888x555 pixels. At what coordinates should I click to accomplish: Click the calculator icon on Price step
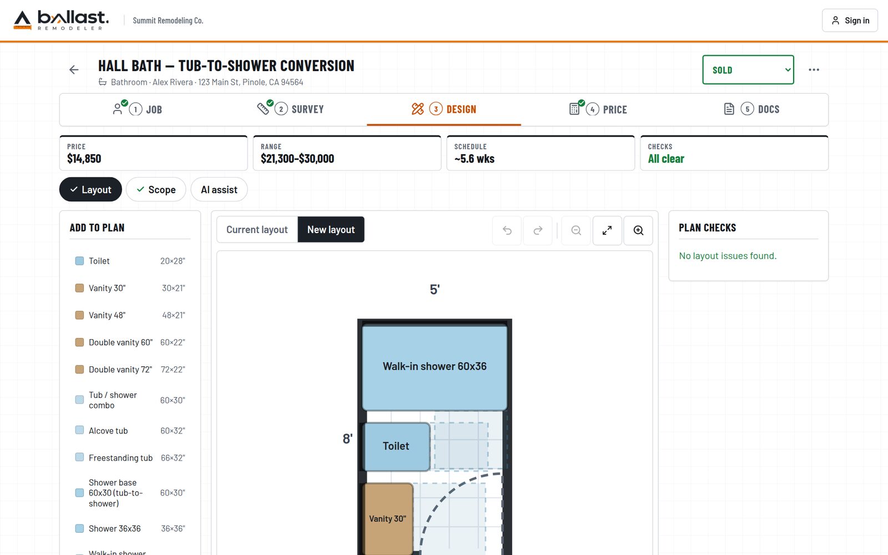coord(574,109)
